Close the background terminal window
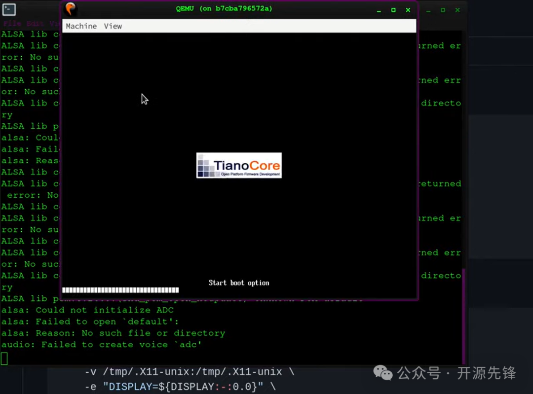Image resolution: width=533 pixels, height=394 pixels. pos(457,10)
